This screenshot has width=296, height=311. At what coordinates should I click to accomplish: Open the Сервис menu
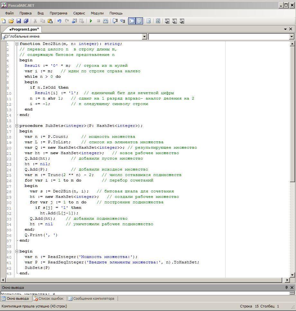(79, 13)
